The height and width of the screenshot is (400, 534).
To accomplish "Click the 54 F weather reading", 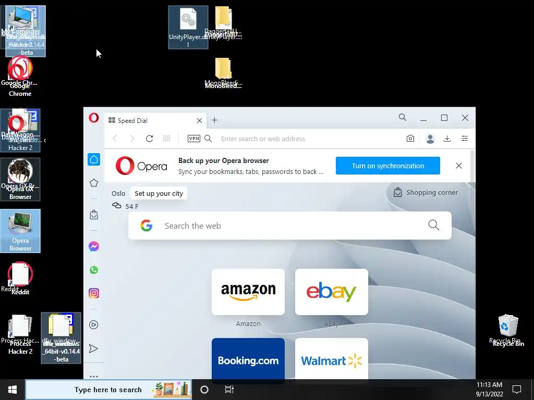I will (x=132, y=206).
